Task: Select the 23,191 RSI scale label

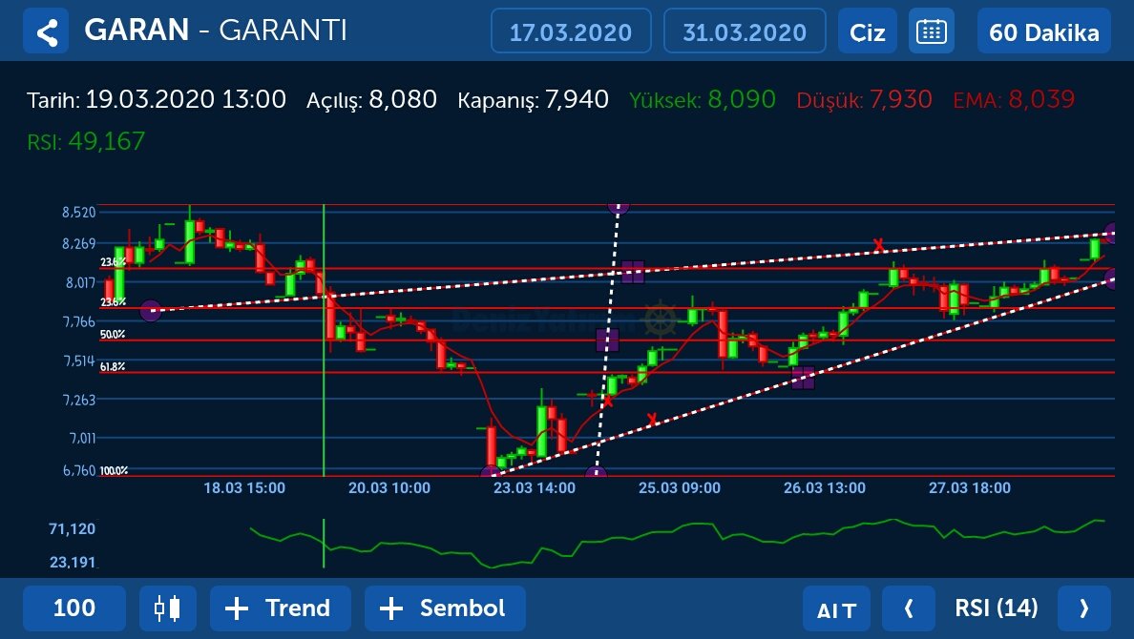Action: (x=72, y=562)
